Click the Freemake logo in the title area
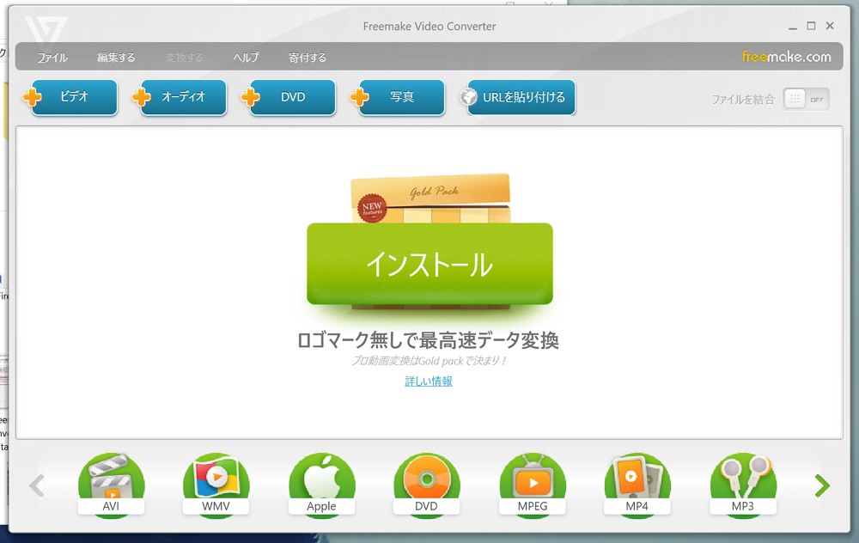The width and height of the screenshot is (859, 543). pyautogui.click(x=787, y=57)
